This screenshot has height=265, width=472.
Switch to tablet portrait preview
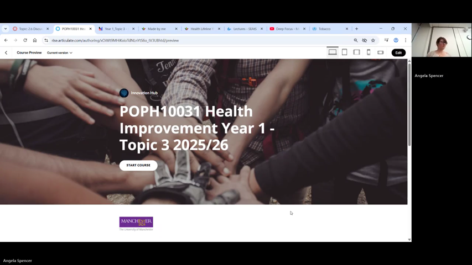click(344, 52)
